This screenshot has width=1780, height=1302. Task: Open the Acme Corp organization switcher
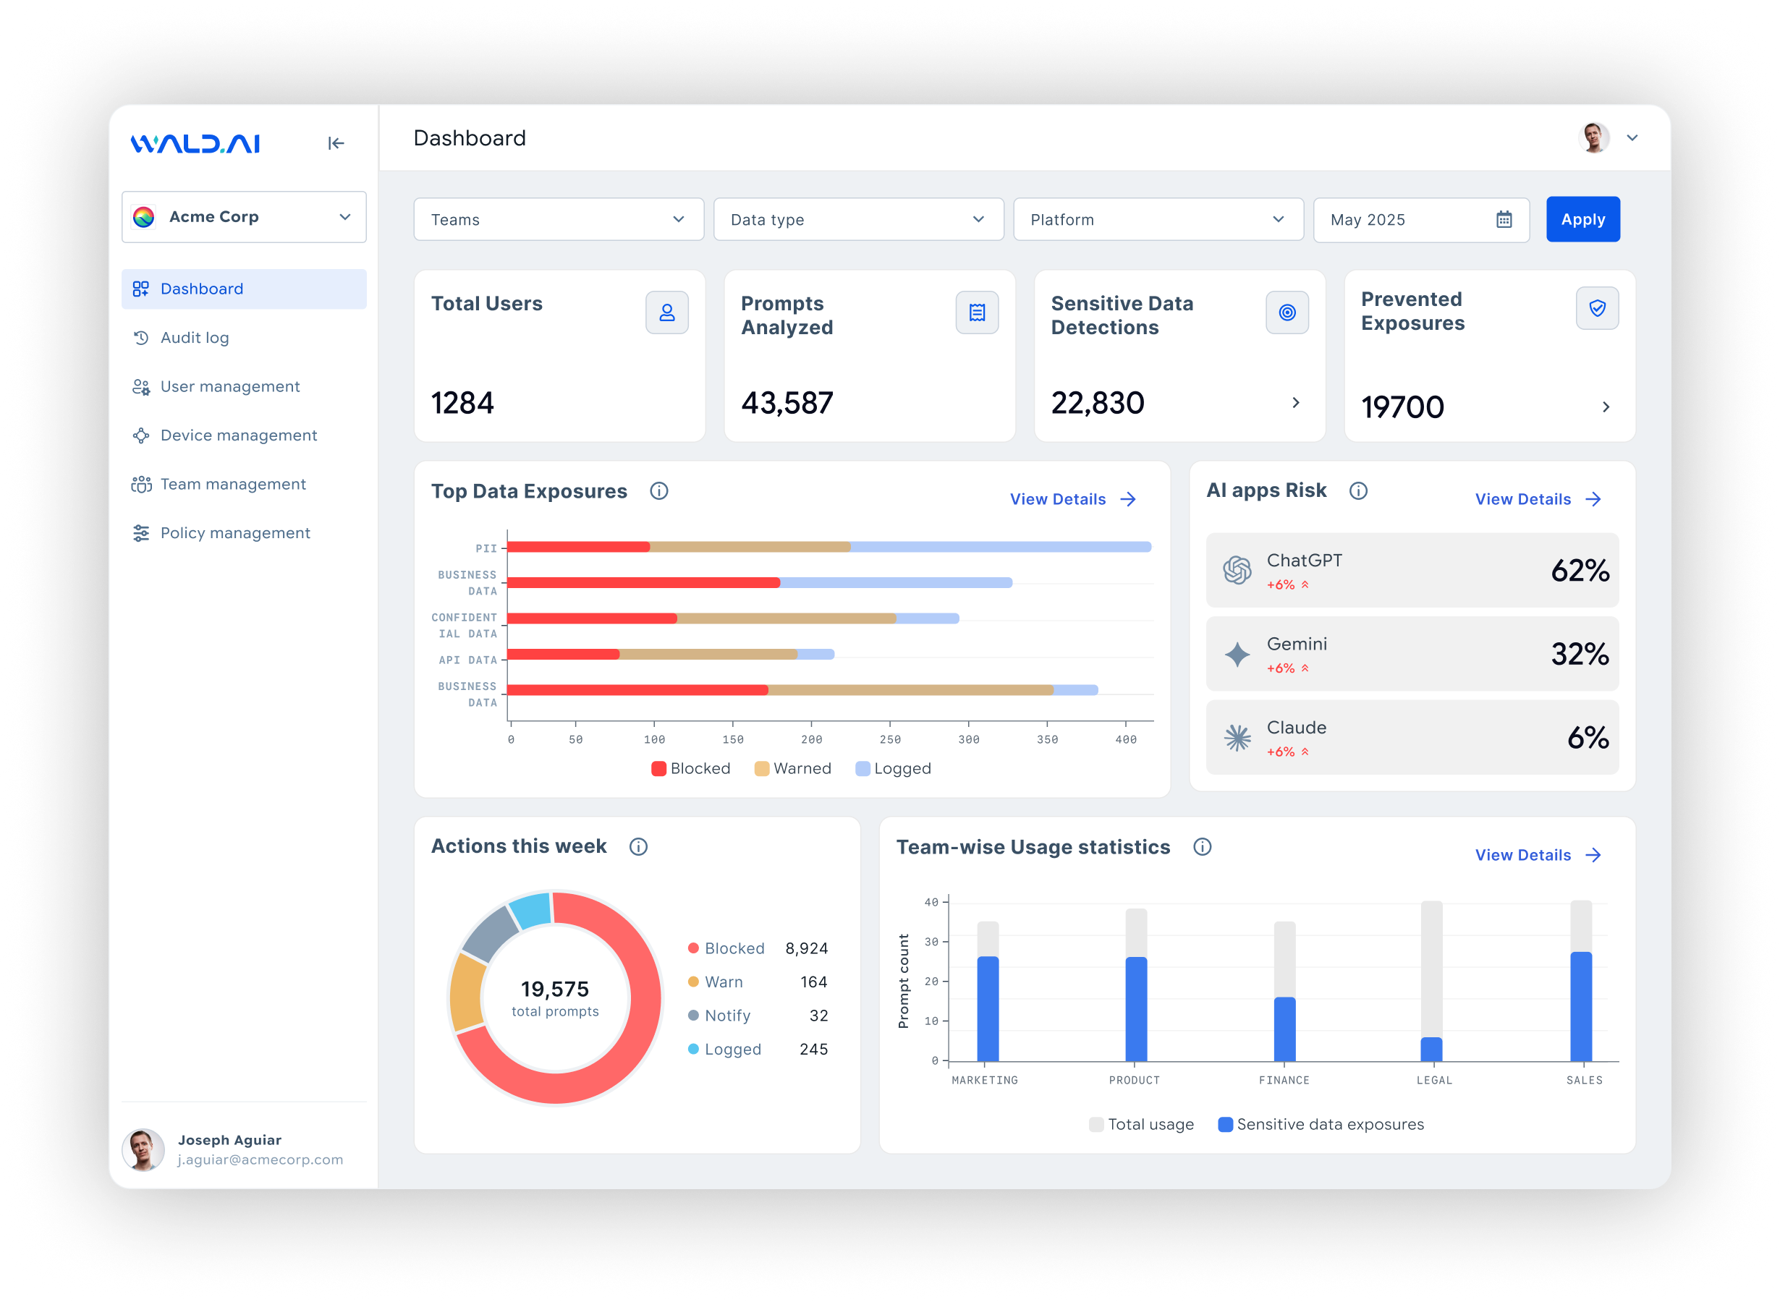[244, 217]
